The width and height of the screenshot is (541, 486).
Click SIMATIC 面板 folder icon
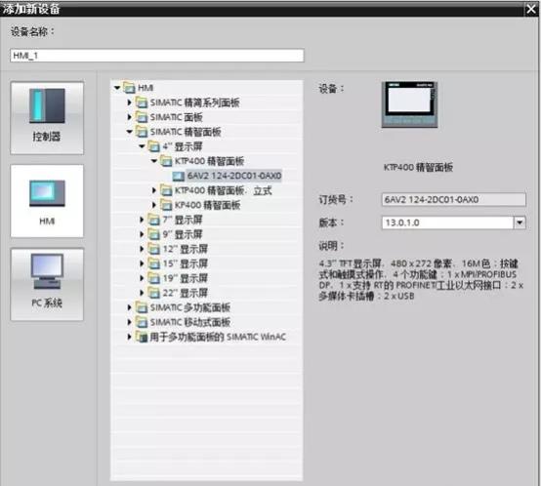click(142, 117)
